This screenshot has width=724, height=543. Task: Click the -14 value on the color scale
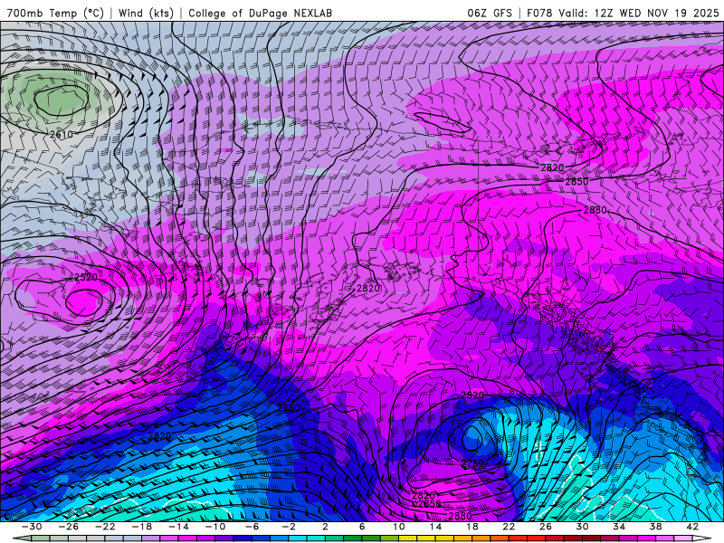[178, 527]
